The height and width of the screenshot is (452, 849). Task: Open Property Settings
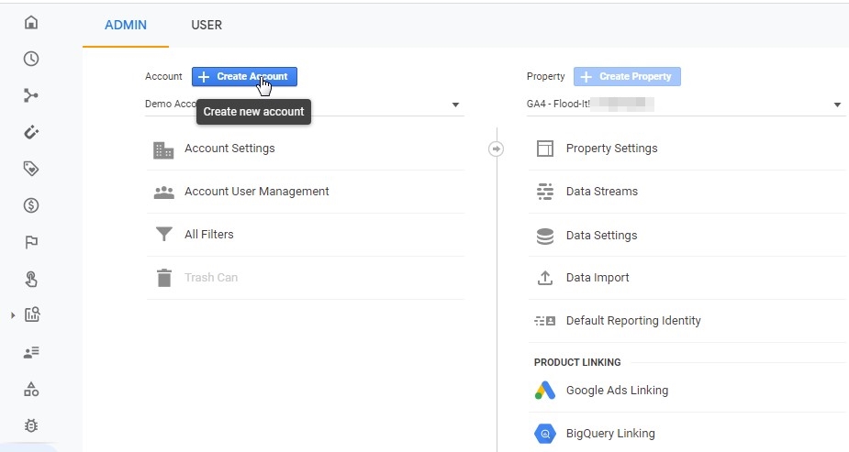[x=611, y=149]
